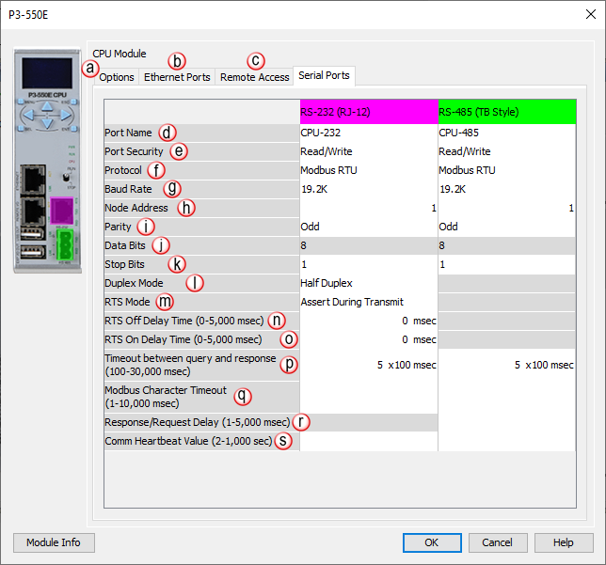Image resolution: width=606 pixels, height=565 pixels.
Task: Confirm settings with the OK button
Action: tap(430, 542)
